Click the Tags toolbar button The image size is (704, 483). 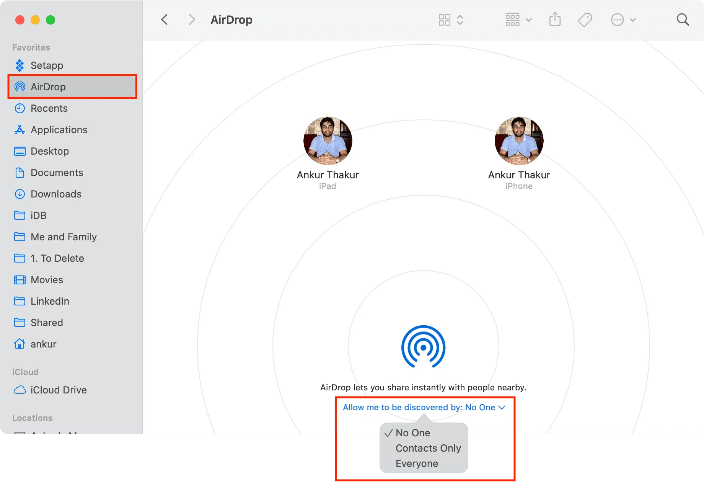pyautogui.click(x=585, y=20)
